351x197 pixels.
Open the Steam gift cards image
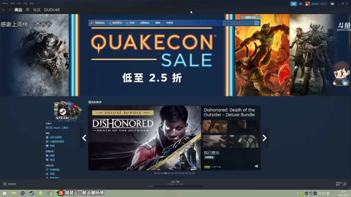pos(68,111)
